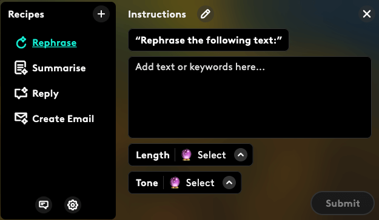Image resolution: width=379 pixels, height=220 pixels.
Task: Click the Summarise document icon
Action: [x=21, y=68]
